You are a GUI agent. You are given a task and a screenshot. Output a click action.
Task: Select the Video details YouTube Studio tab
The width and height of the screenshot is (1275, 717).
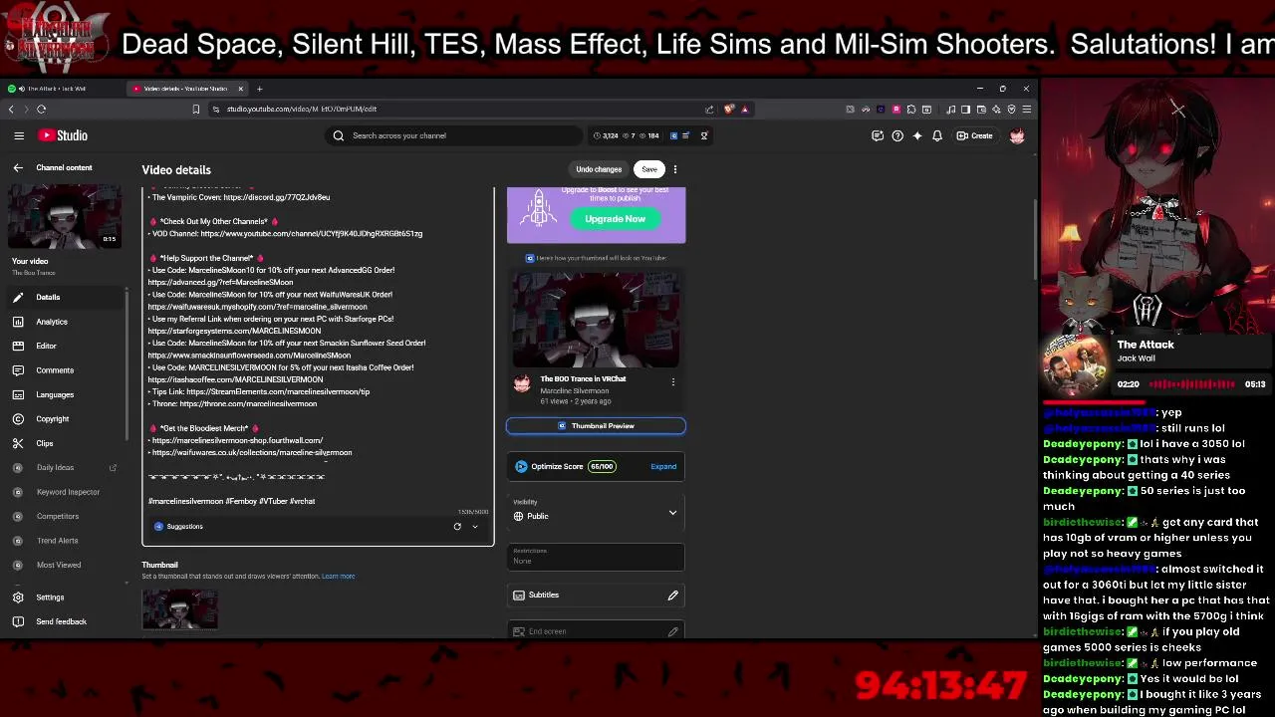(x=185, y=89)
